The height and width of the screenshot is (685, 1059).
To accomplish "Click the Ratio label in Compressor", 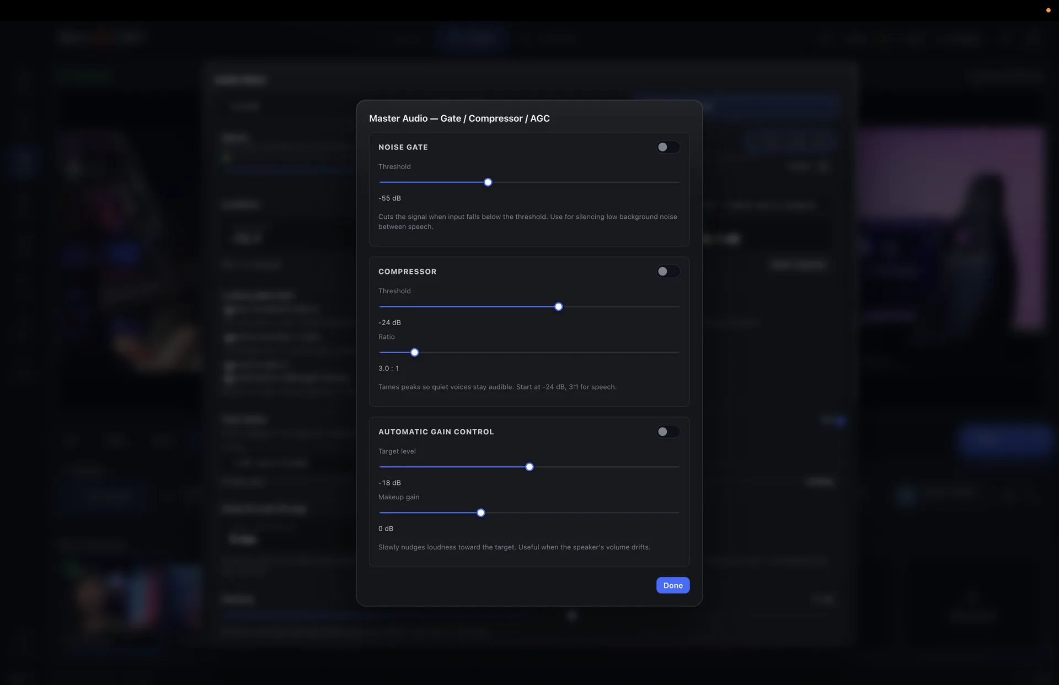I will tap(386, 337).
